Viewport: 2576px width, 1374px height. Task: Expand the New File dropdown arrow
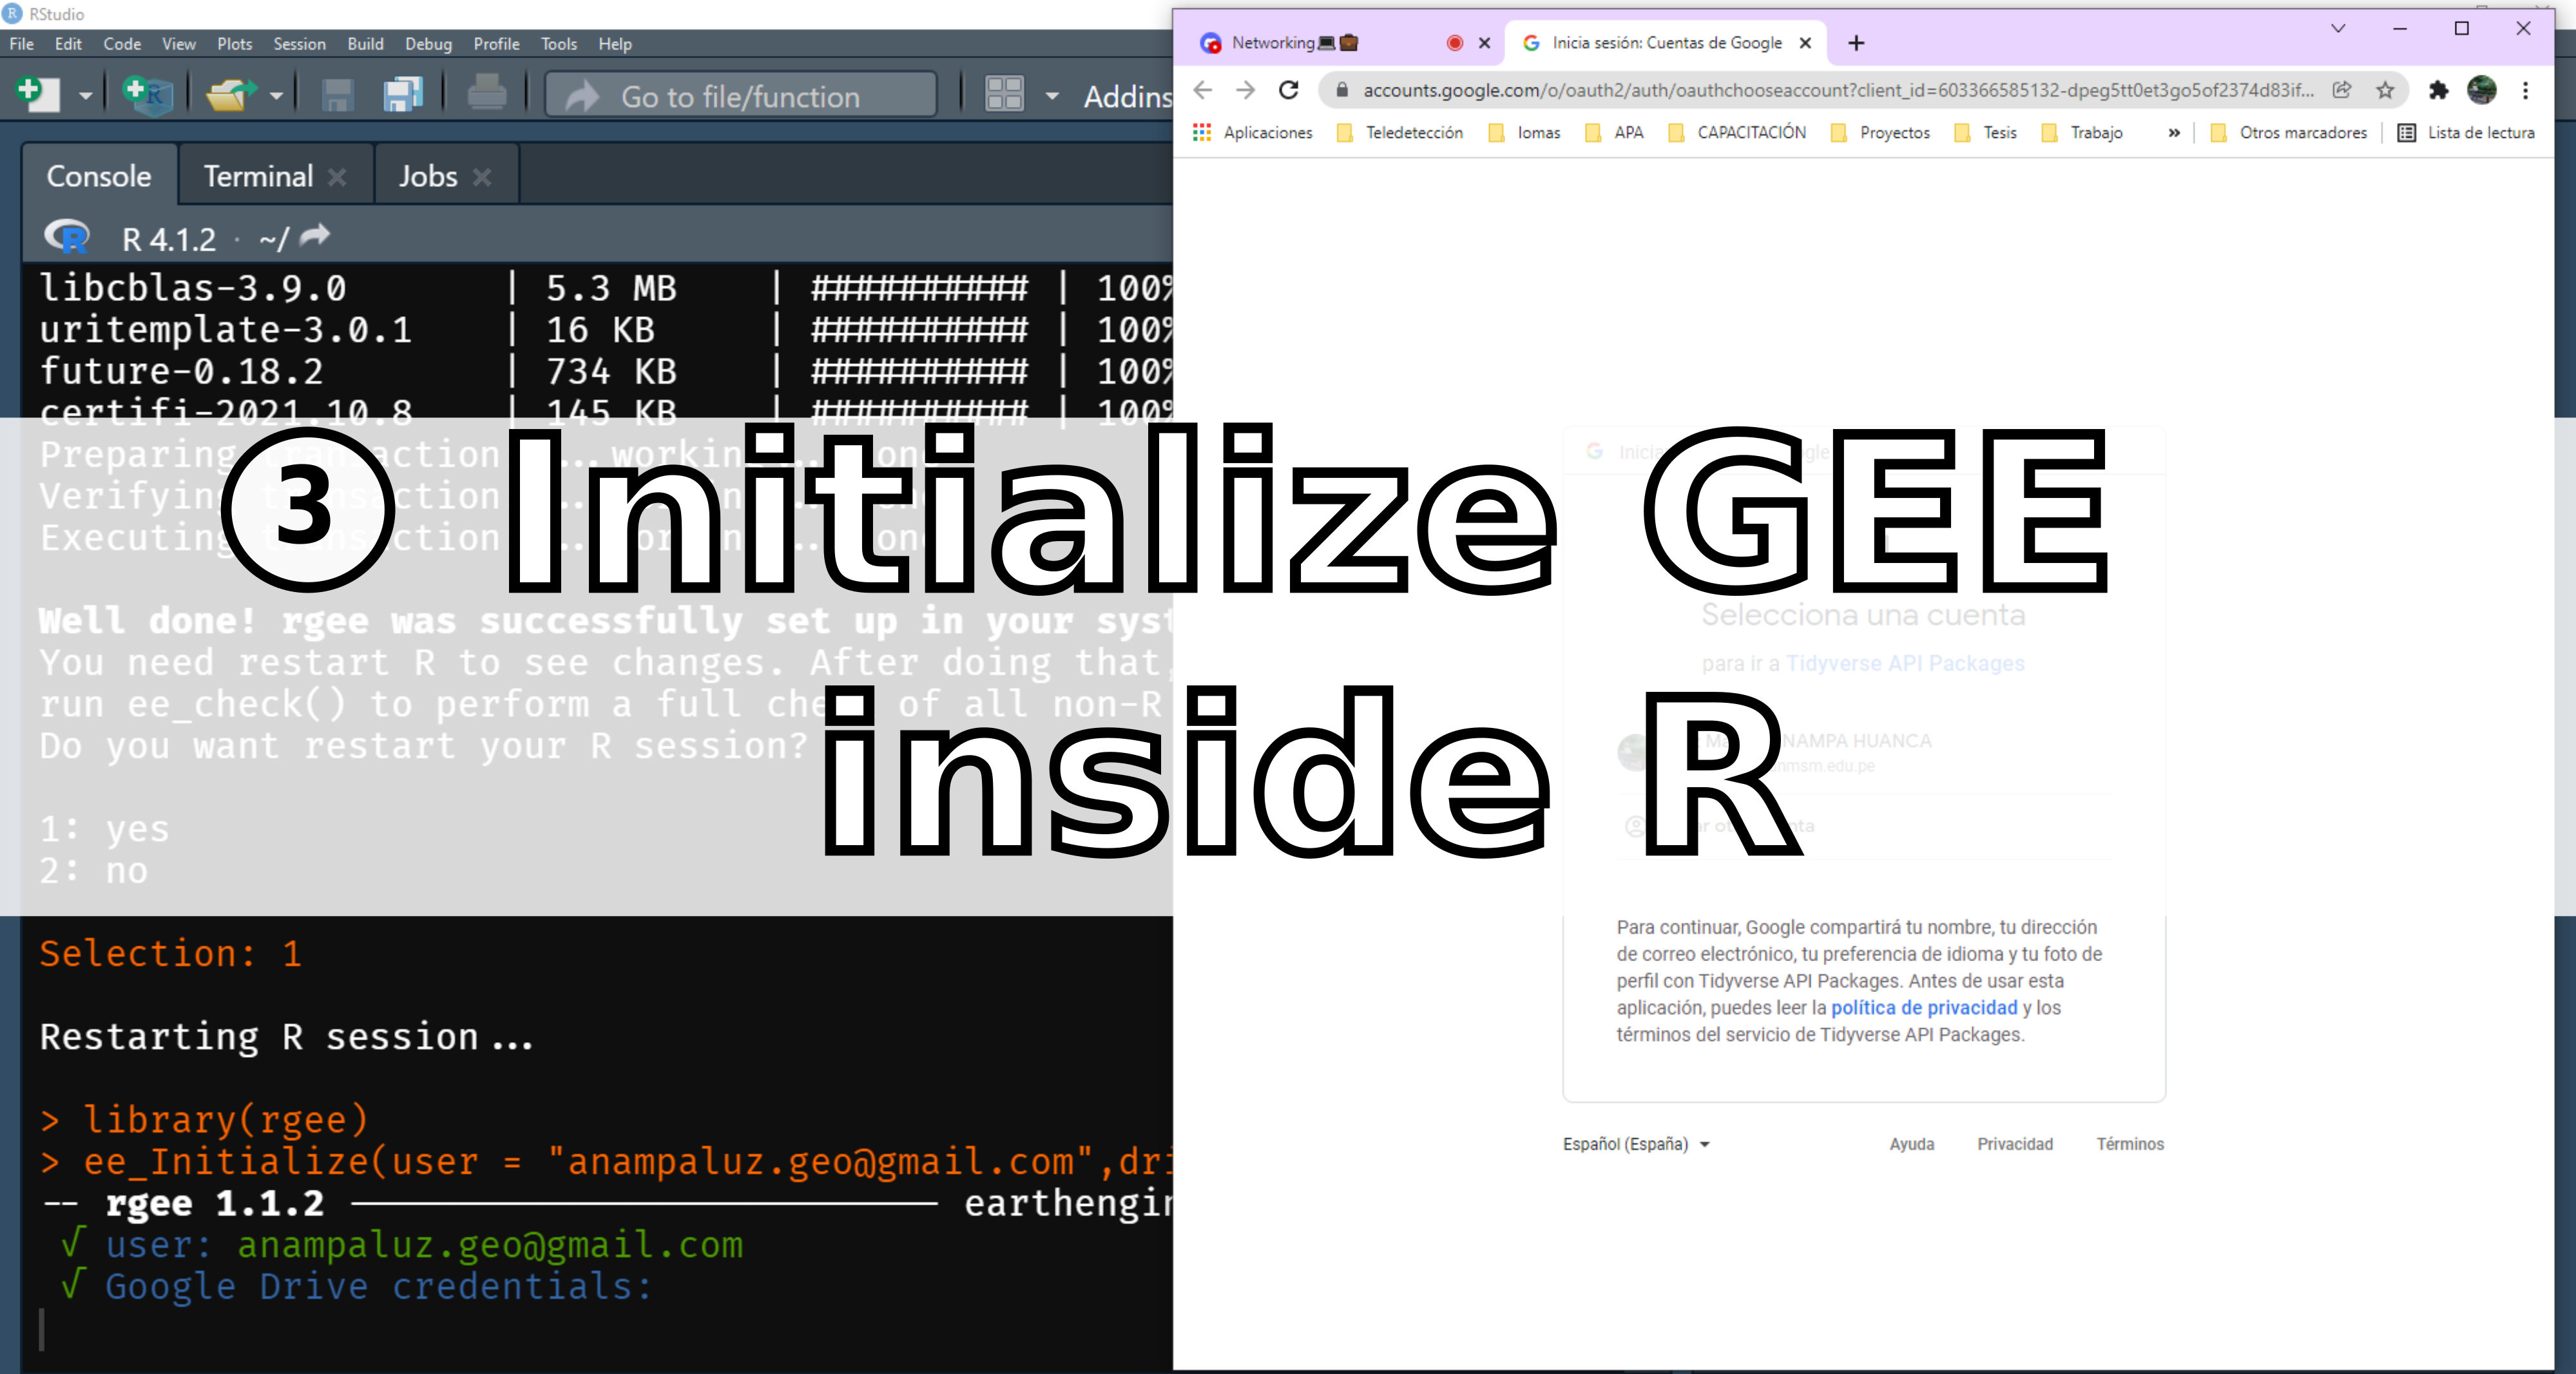click(x=86, y=96)
